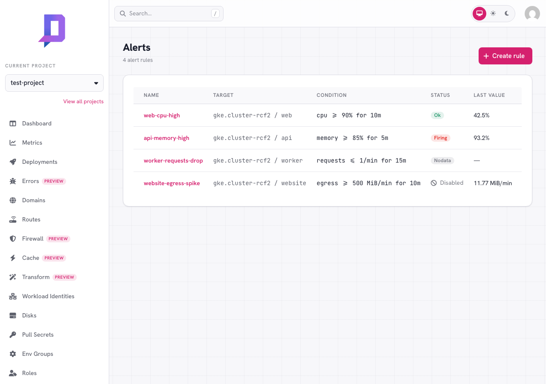Open the Cache section
The image size is (546, 384).
tap(54, 258)
